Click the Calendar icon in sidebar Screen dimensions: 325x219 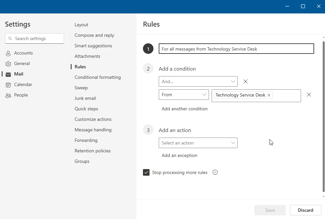8,85
